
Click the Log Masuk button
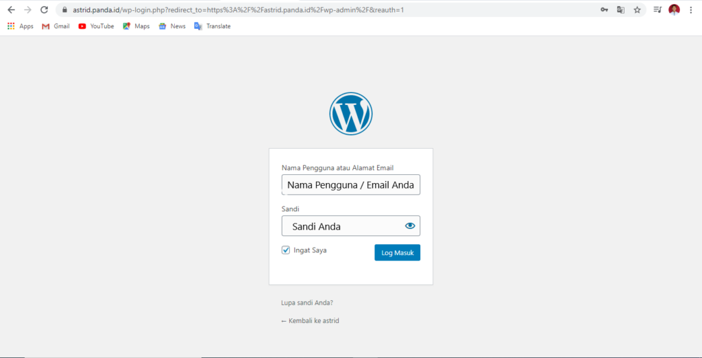click(398, 252)
